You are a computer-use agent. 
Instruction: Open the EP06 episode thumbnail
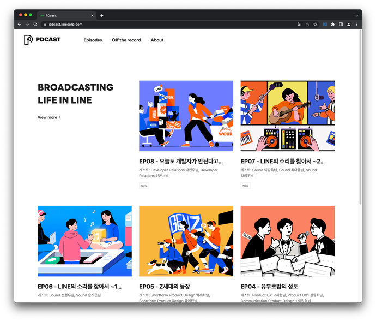click(84, 241)
